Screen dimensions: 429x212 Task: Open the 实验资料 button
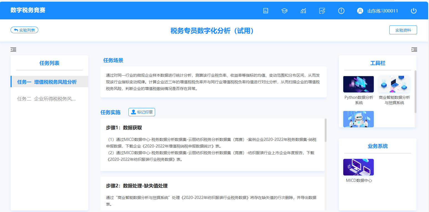click(403, 30)
